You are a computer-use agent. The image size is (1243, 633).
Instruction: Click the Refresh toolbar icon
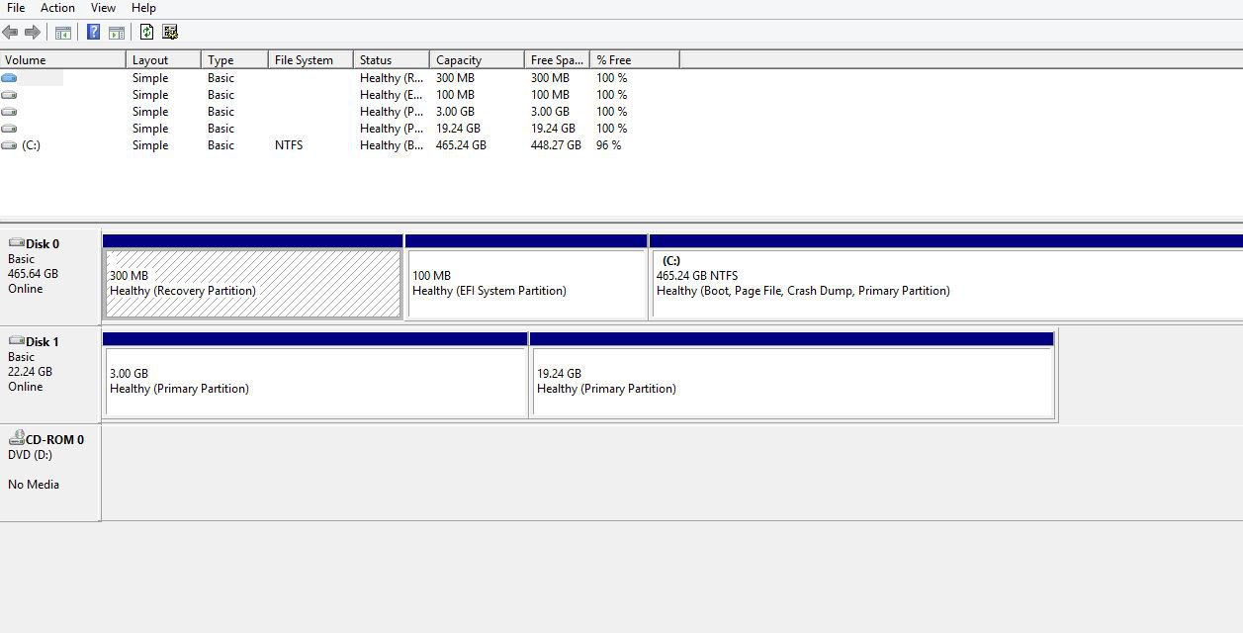pyautogui.click(x=145, y=32)
